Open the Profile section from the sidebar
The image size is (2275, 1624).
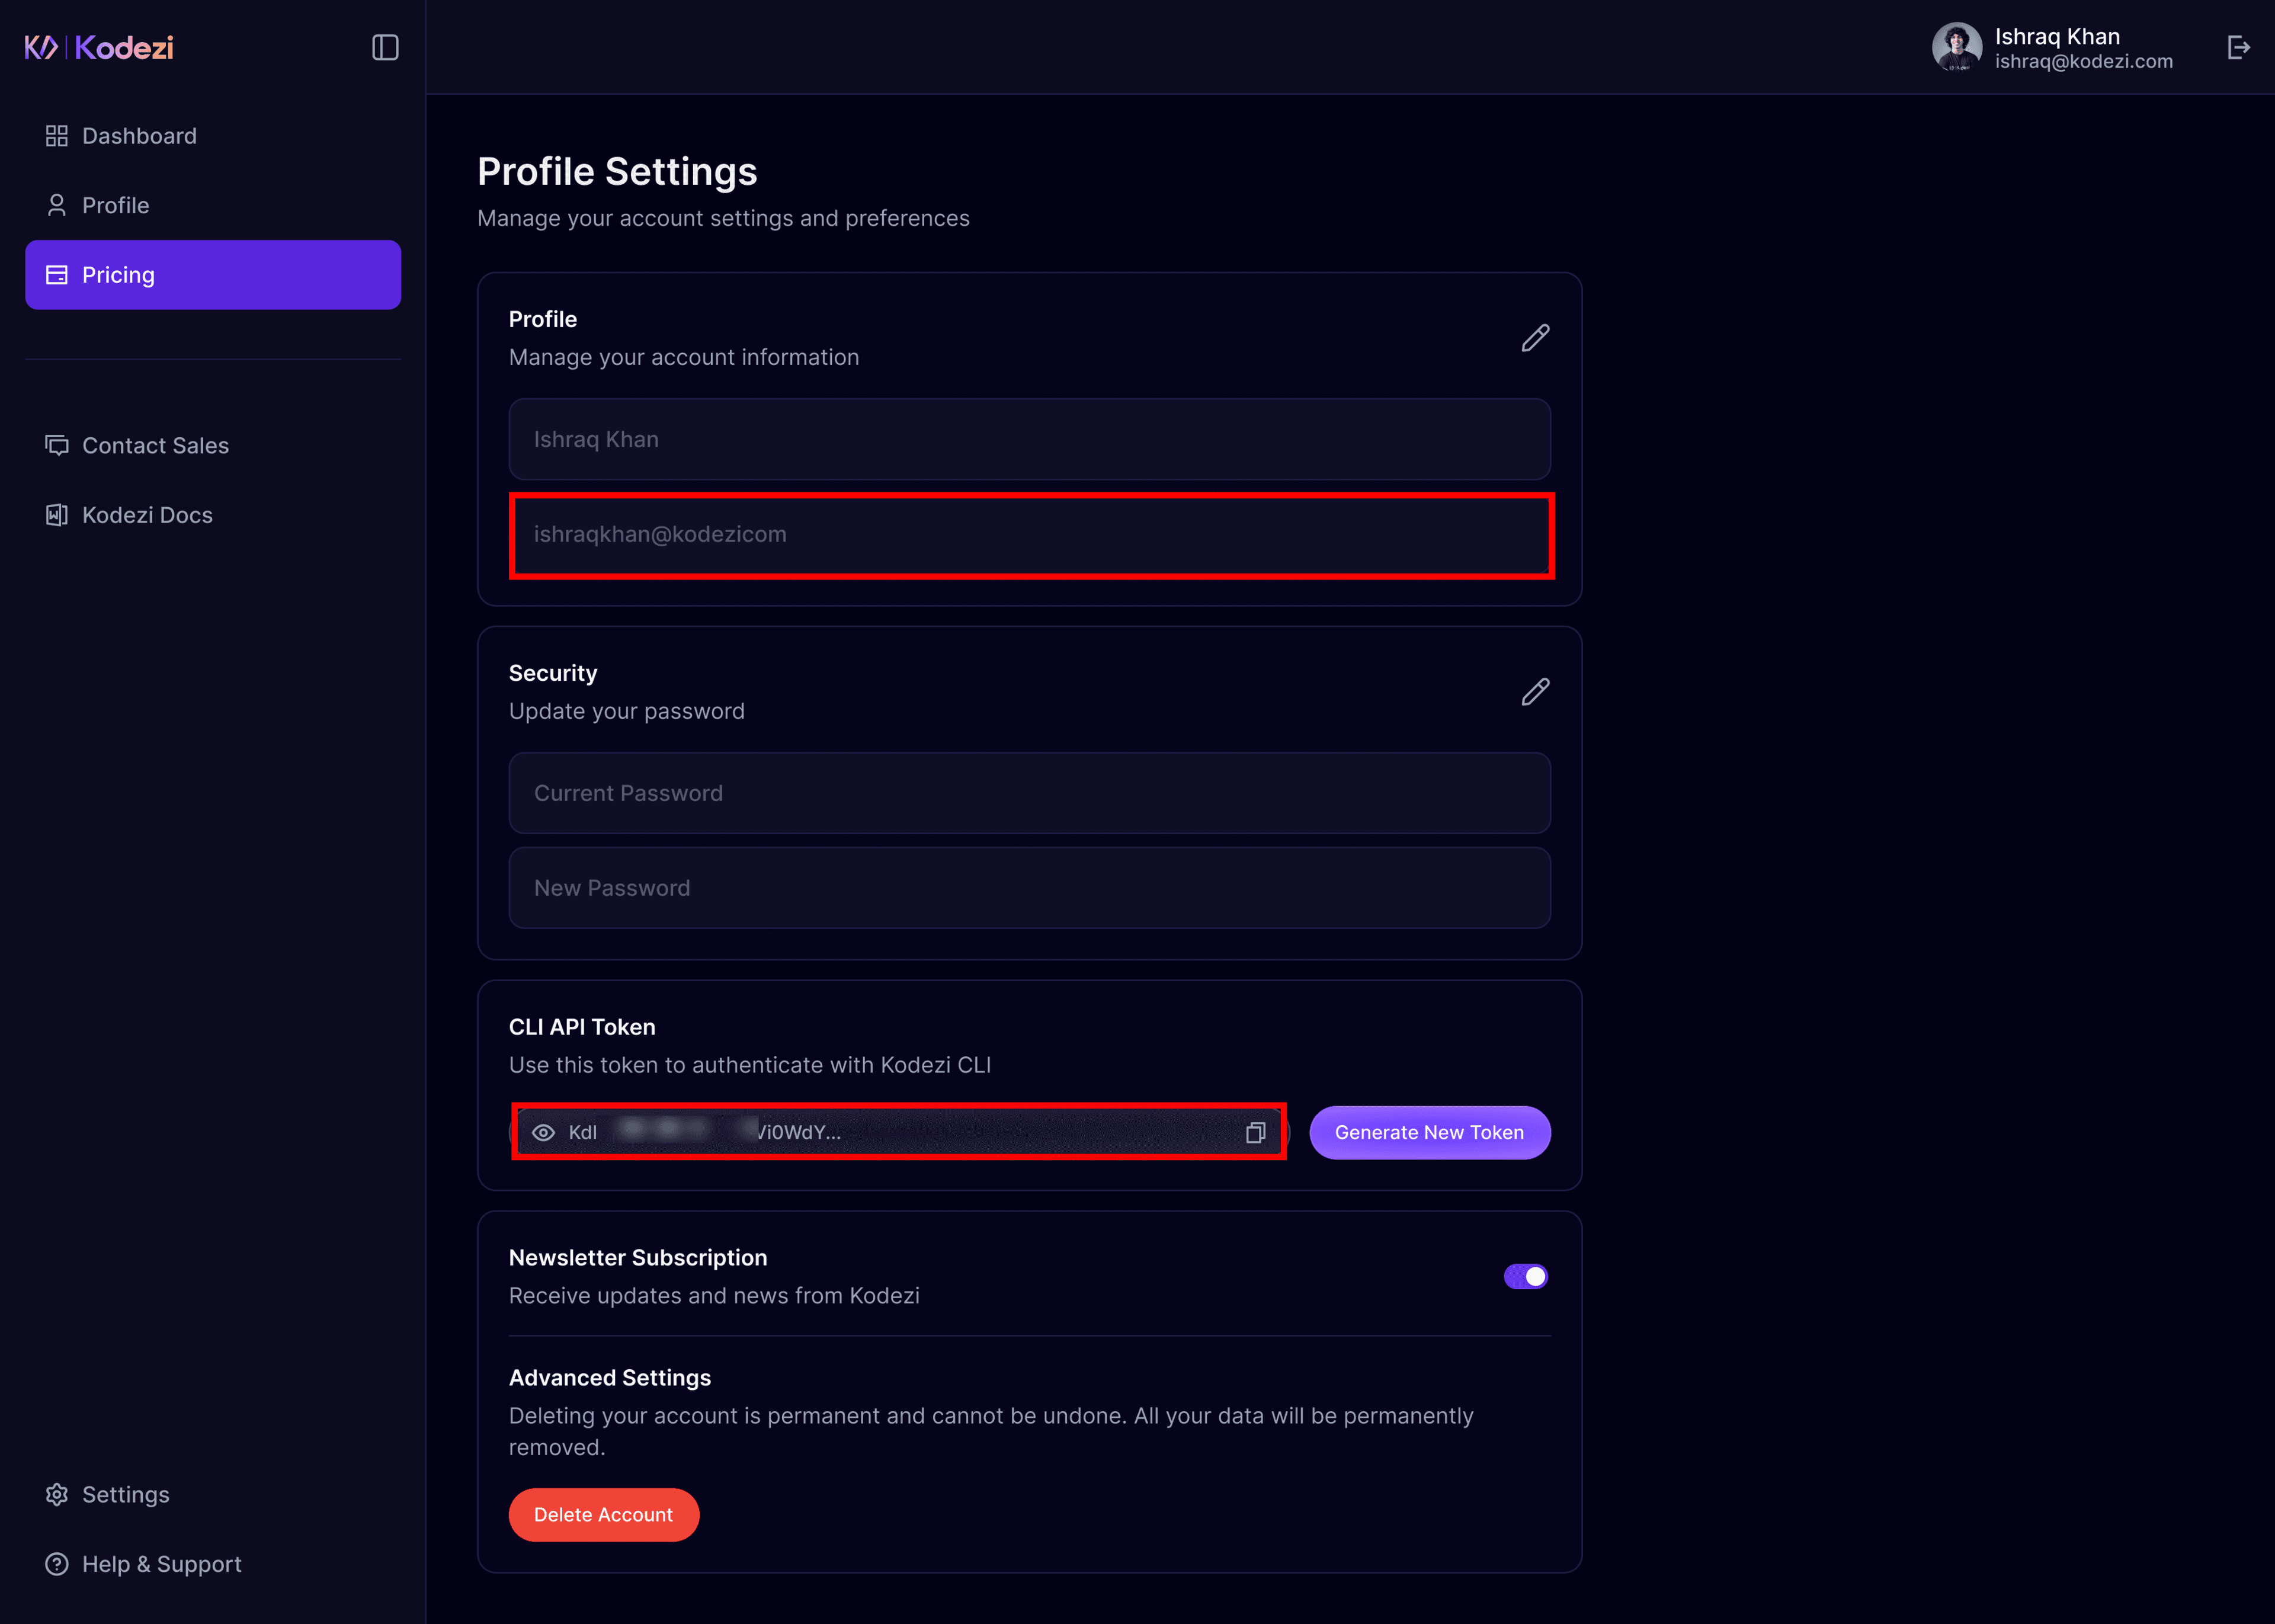click(x=115, y=205)
